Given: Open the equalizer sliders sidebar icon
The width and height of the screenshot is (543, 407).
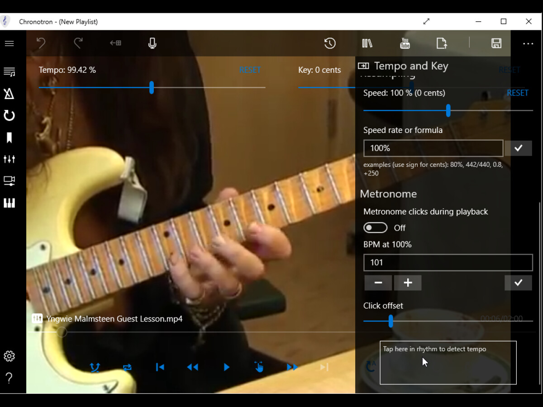Looking at the screenshot, I should tap(9, 159).
